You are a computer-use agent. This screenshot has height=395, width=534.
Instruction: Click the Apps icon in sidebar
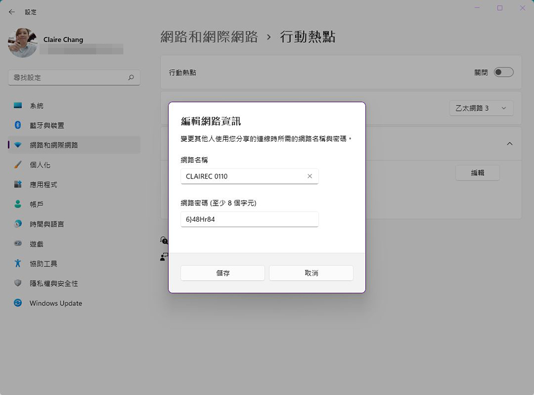18,184
